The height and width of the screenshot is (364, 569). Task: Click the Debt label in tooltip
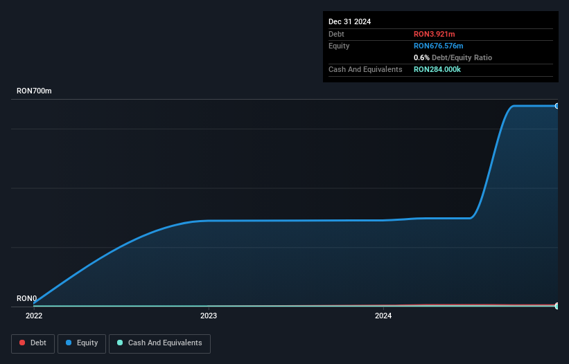pos(336,34)
